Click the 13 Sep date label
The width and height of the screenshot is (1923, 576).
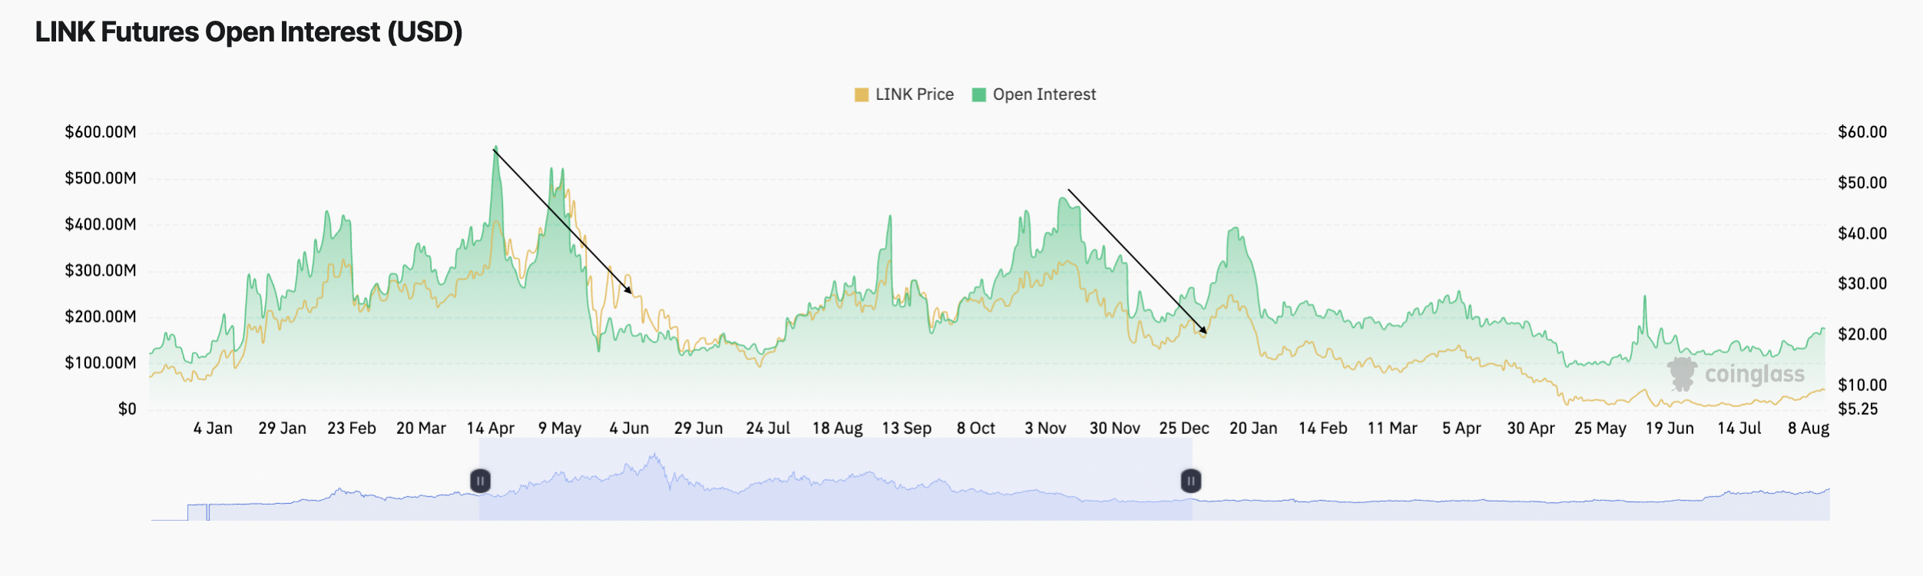[907, 429]
